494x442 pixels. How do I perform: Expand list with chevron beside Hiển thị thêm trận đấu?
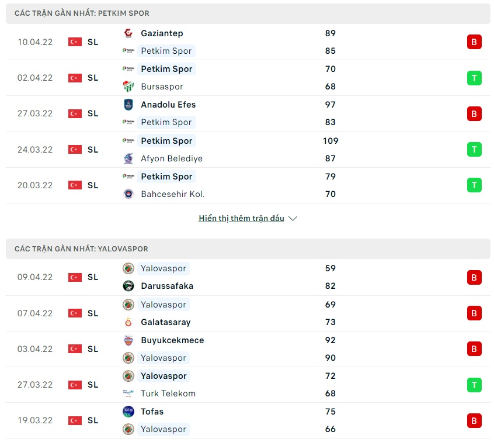(293, 219)
